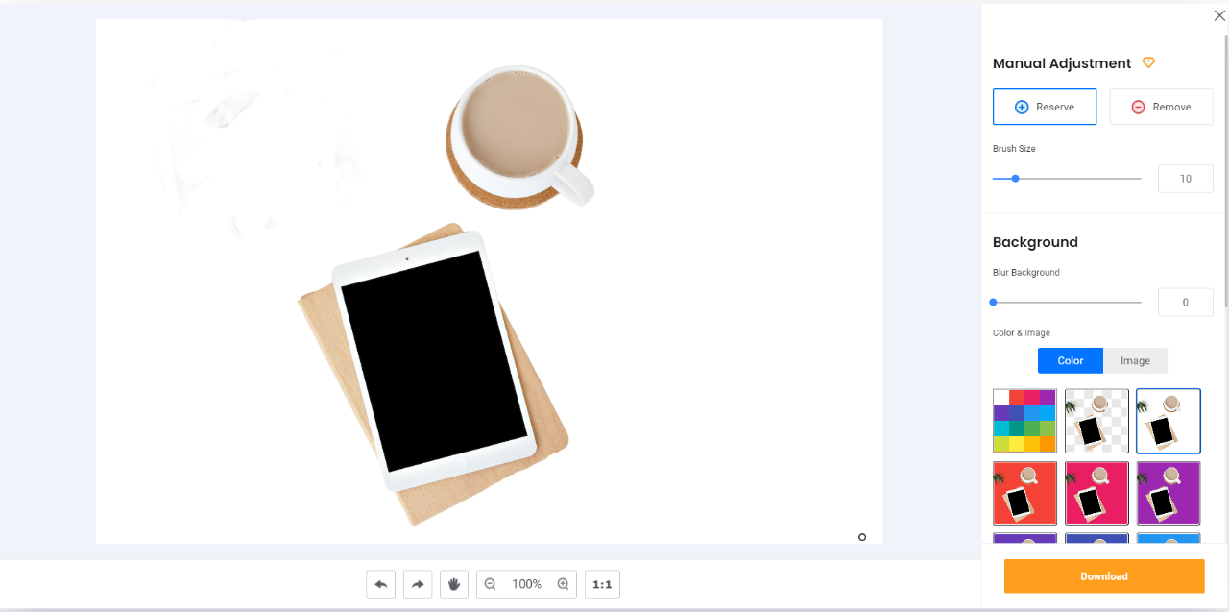1229x612 pixels.
Task: Click the black tablet screen on the canvas
Action: tap(434, 360)
